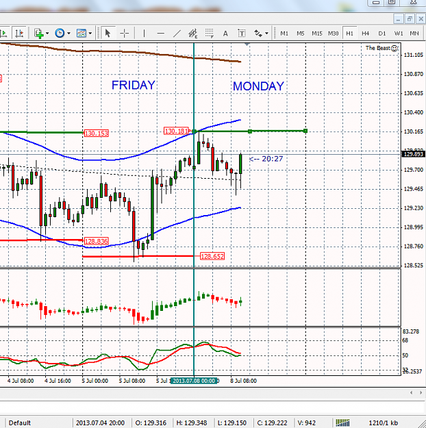Click the V: 942 volume field
The image size is (426, 428).
(306, 423)
